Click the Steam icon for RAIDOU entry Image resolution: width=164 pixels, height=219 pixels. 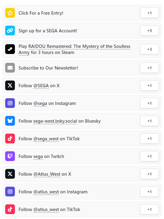click(10, 49)
